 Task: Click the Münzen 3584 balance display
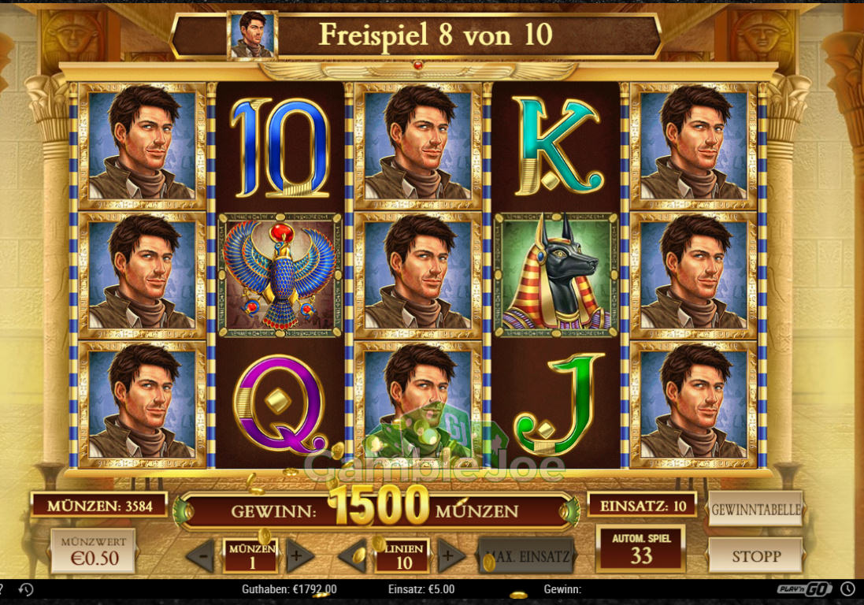tap(99, 505)
